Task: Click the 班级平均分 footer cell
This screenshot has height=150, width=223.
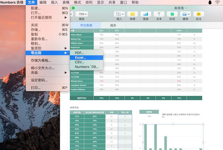Action: point(82,98)
